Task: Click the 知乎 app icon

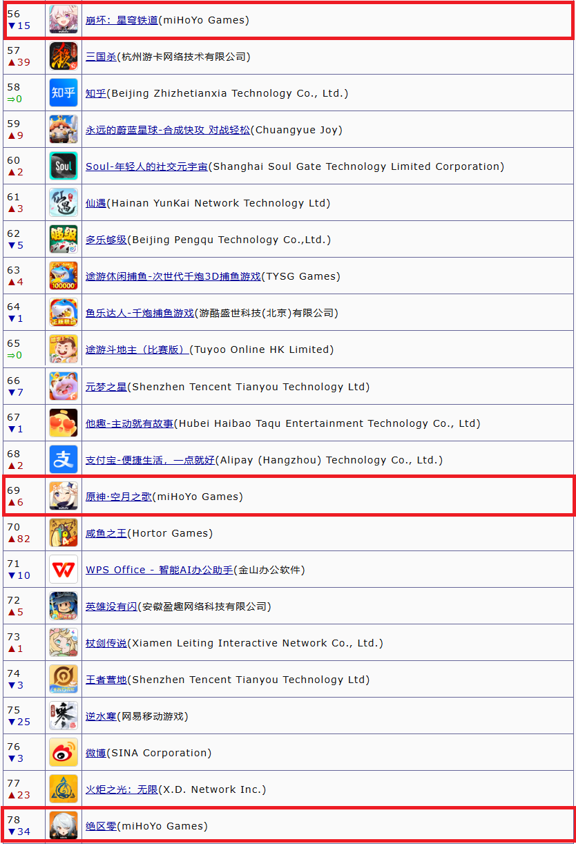Action: [64, 93]
